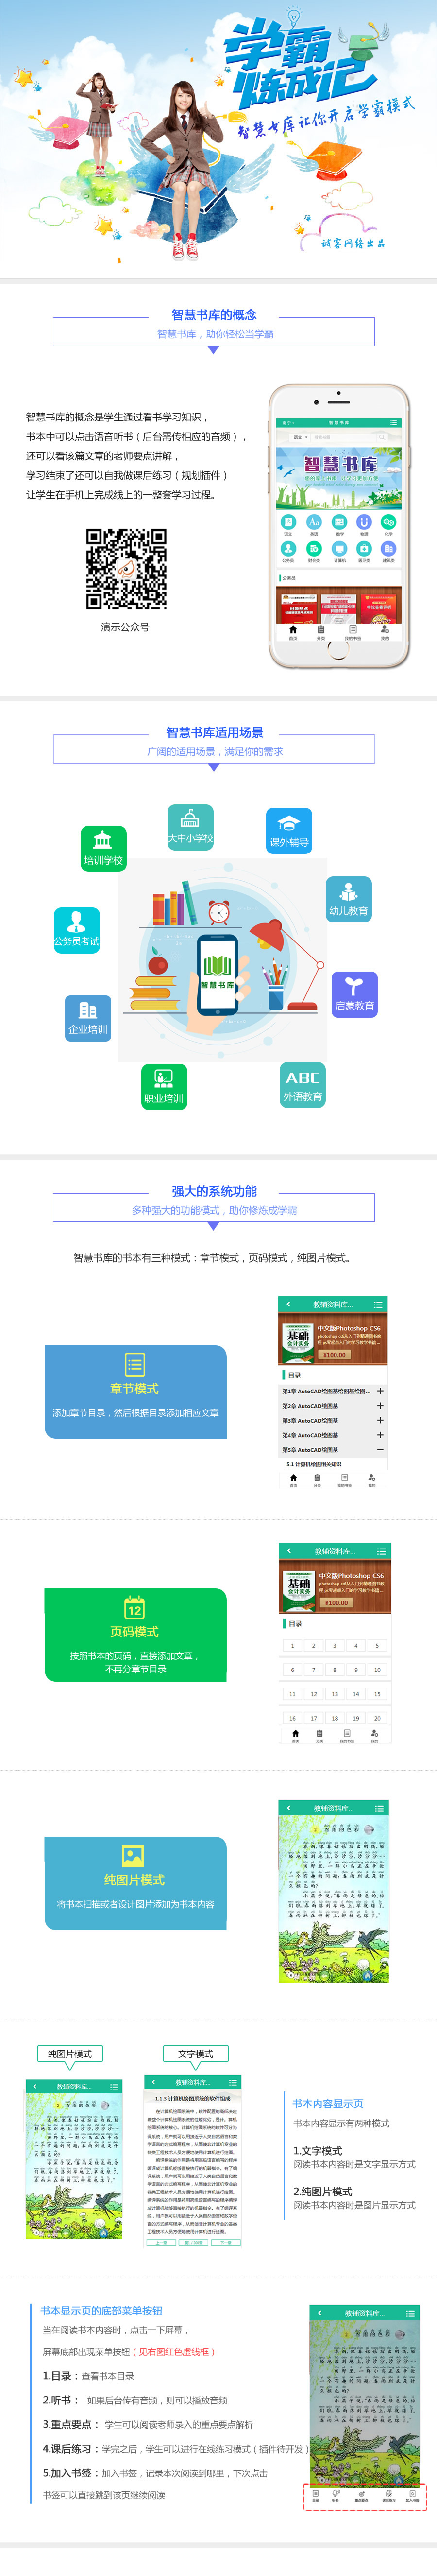This screenshot has height=2576, width=437.
Task: Click the 职业培训 scenario icon
Action: 164,1087
